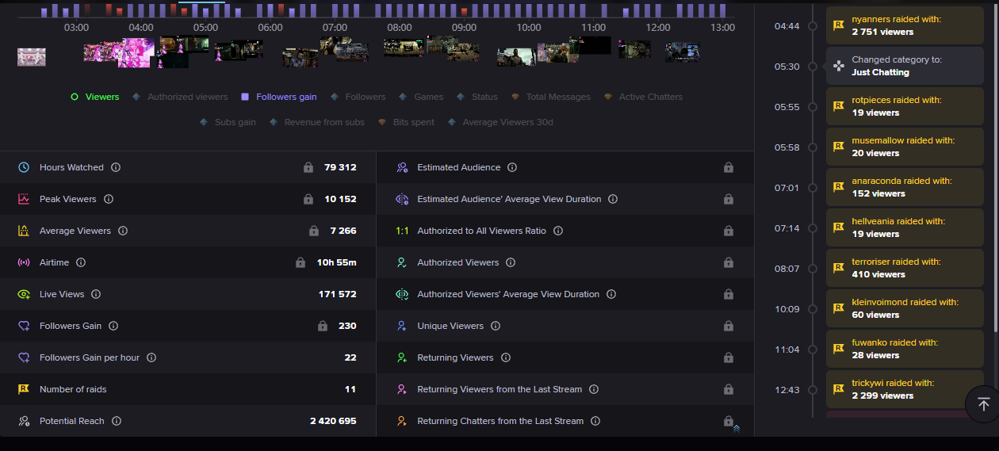Click the info icon beside Estimated Audience
The width and height of the screenshot is (999, 451).
pos(512,167)
